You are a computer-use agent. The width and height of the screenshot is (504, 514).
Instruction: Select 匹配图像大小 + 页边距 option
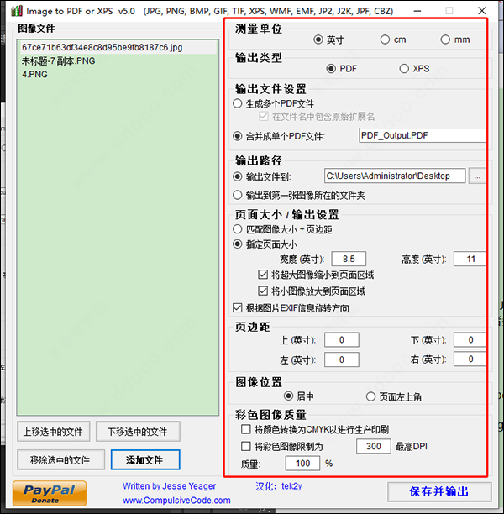point(238,229)
